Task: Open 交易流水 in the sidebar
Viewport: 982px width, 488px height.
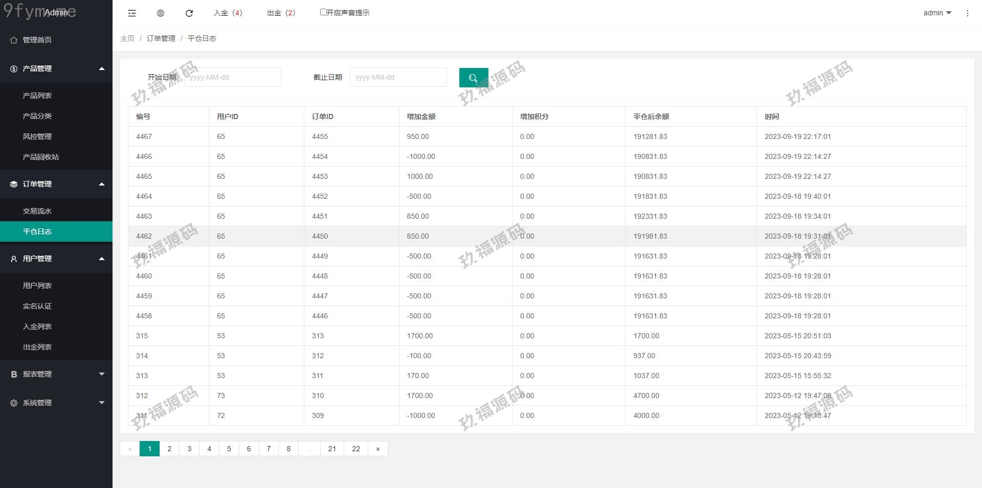Action: [37, 211]
